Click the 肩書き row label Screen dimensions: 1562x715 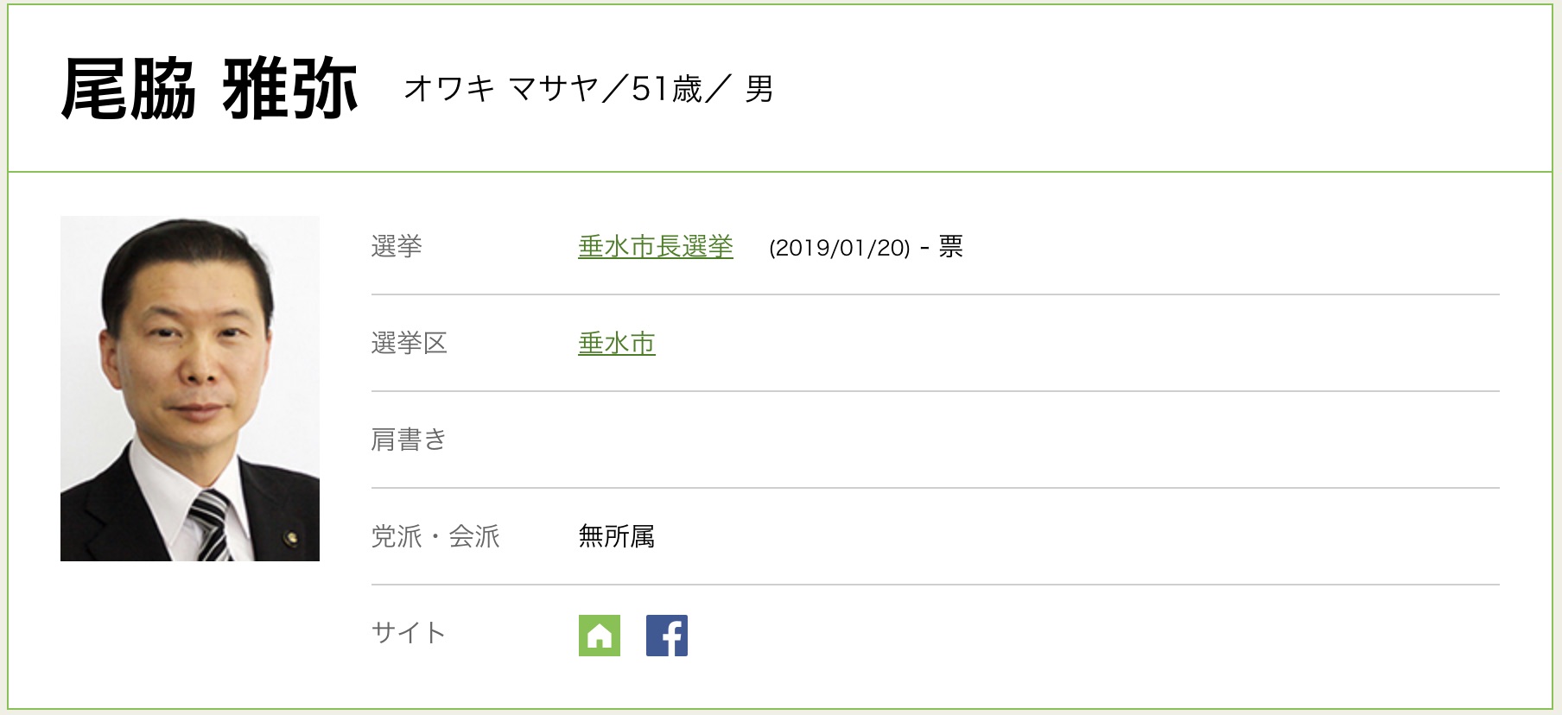tap(409, 440)
